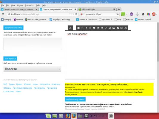The width and height of the screenshot is (159, 119).
Task: Click the topic title text field
Action: click(x=33, y=44)
